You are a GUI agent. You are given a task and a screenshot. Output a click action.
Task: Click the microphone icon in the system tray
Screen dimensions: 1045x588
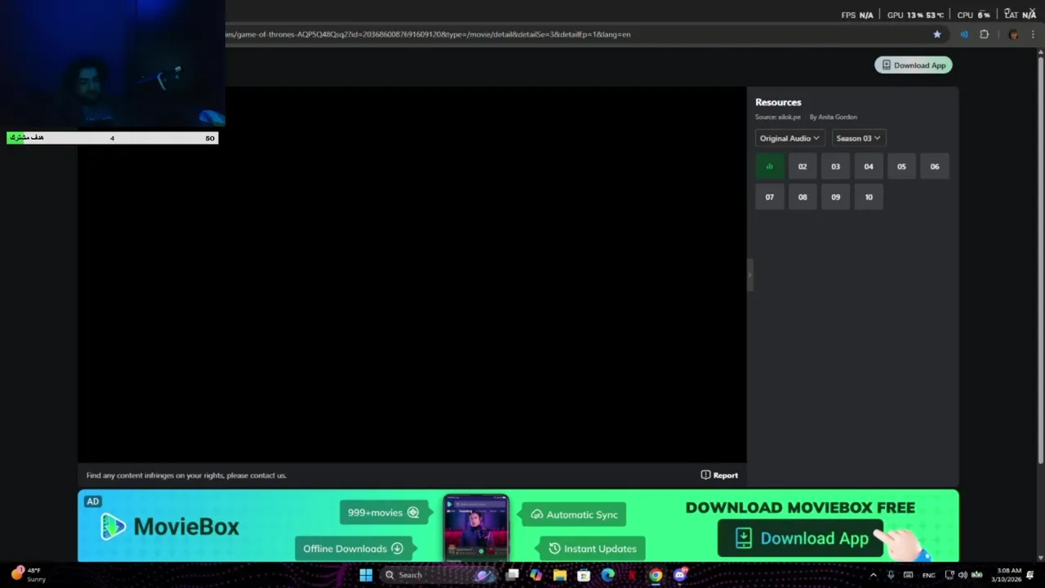click(x=891, y=575)
